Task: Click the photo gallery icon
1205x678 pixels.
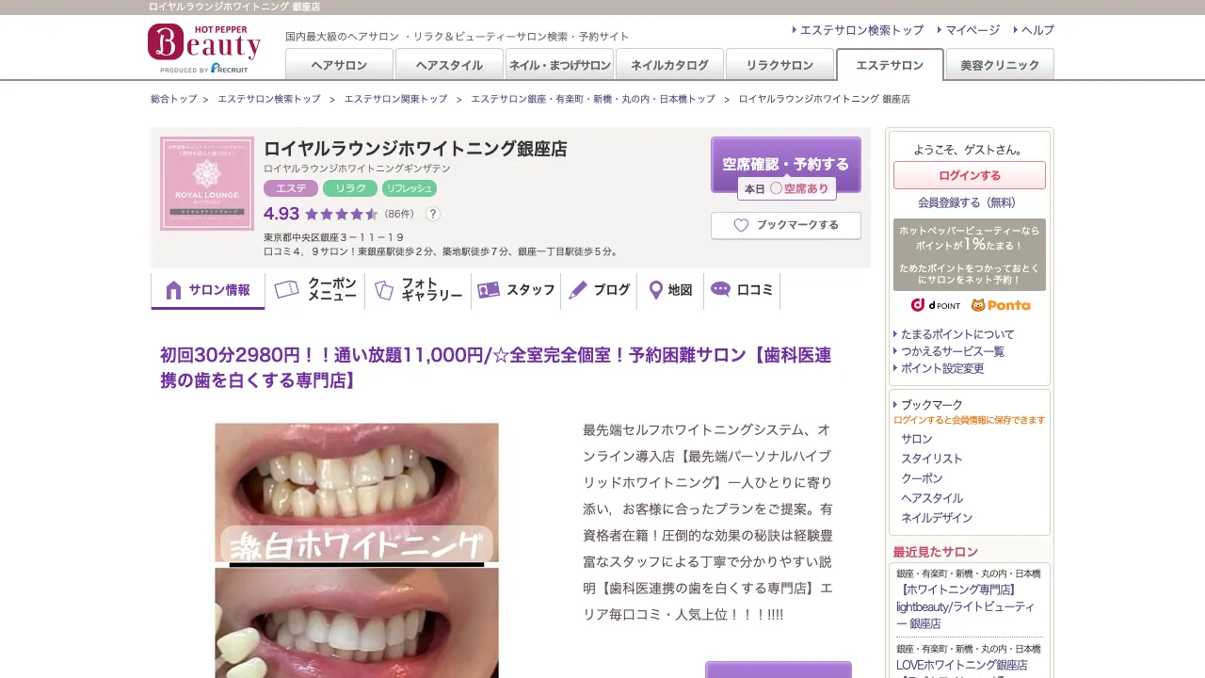Action: tap(383, 290)
